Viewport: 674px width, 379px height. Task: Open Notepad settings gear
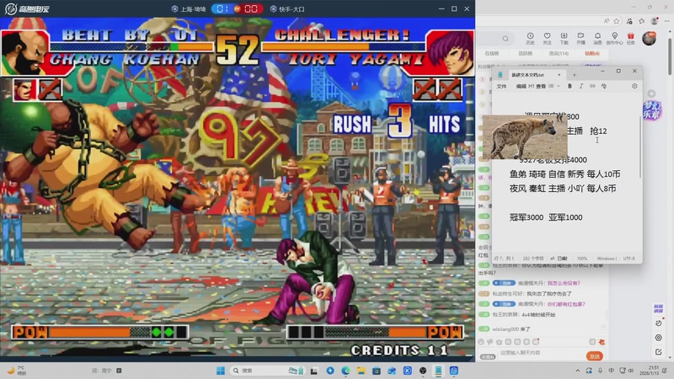tap(634, 86)
